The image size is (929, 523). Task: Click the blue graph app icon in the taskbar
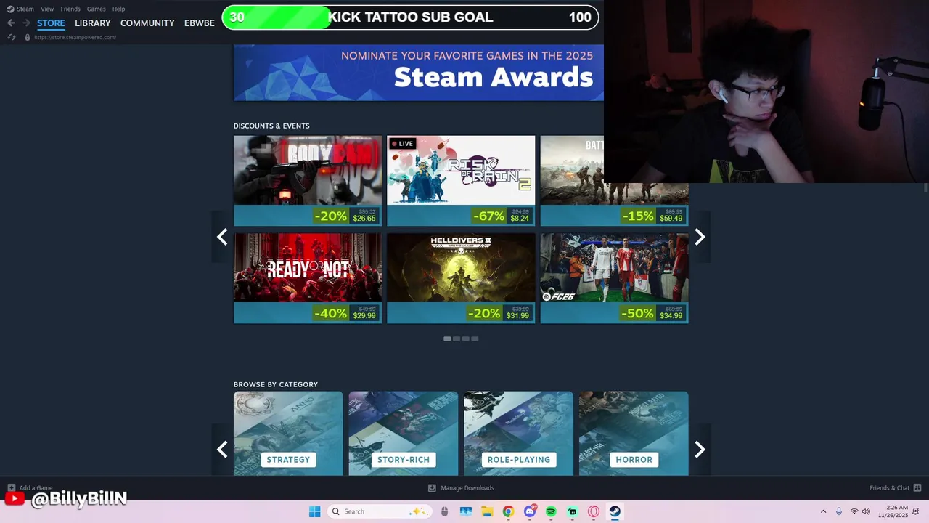[466, 511]
